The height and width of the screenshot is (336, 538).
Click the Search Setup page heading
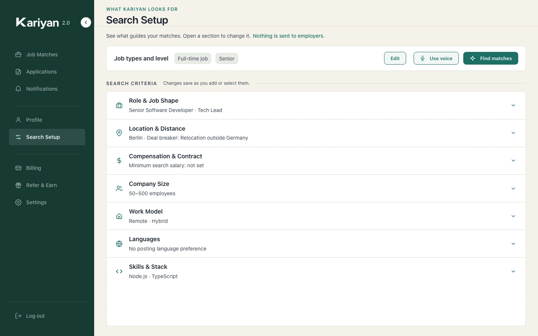click(x=137, y=20)
